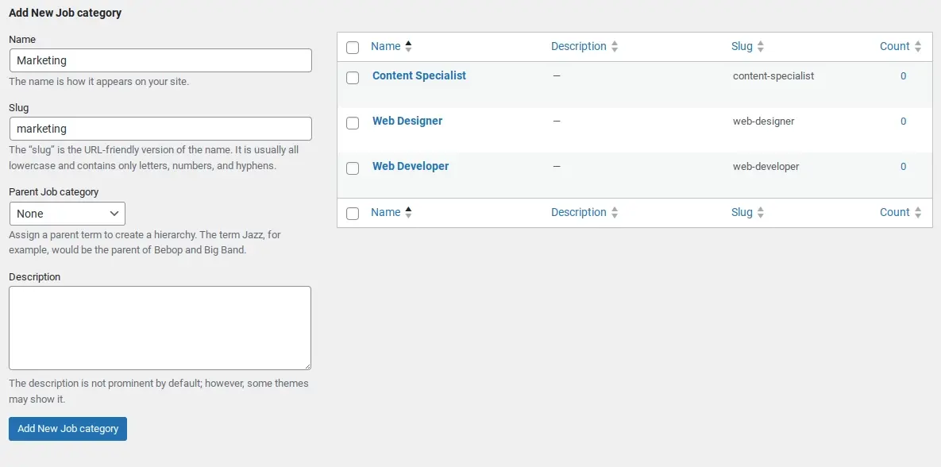Screen dimensions: 941x467
Task: Check the Web Designer row checkbox
Action: click(x=353, y=122)
